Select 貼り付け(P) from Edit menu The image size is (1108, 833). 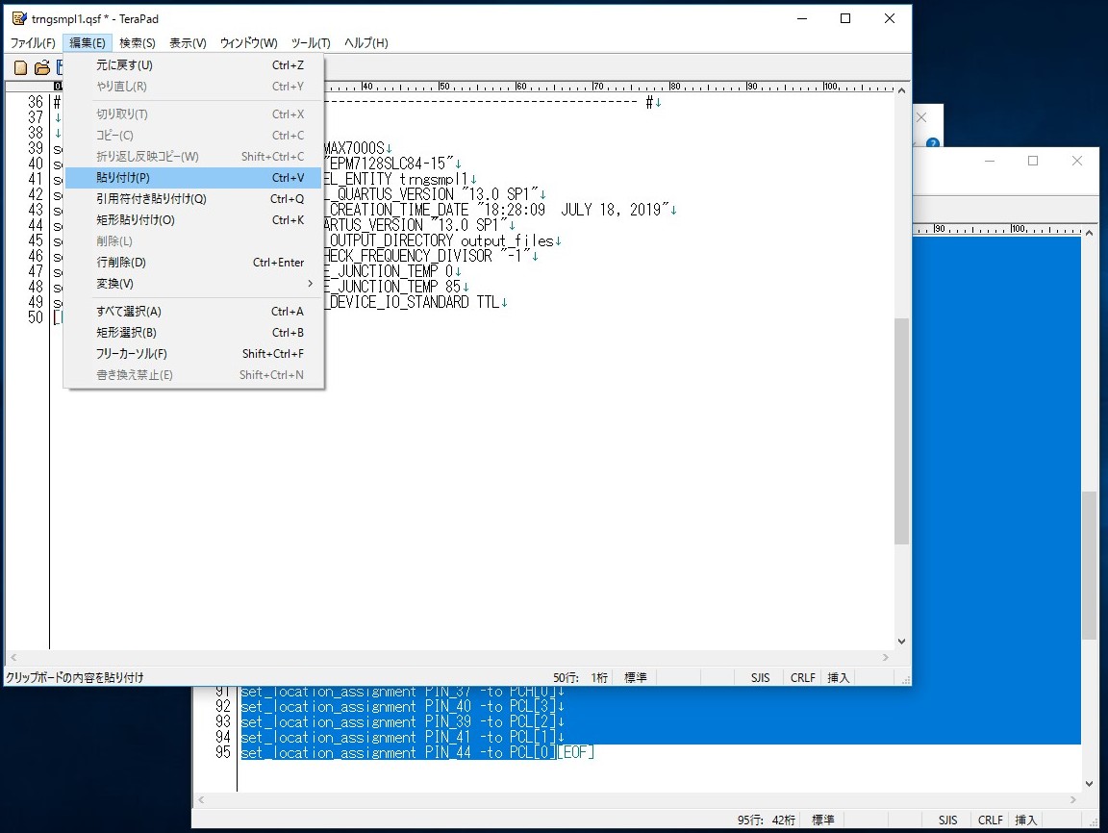pos(193,177)
